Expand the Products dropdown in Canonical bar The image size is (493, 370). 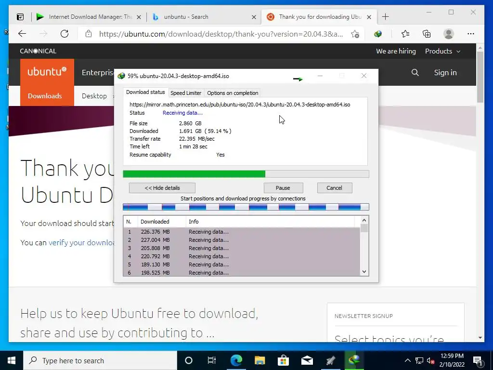coord(443,51)
